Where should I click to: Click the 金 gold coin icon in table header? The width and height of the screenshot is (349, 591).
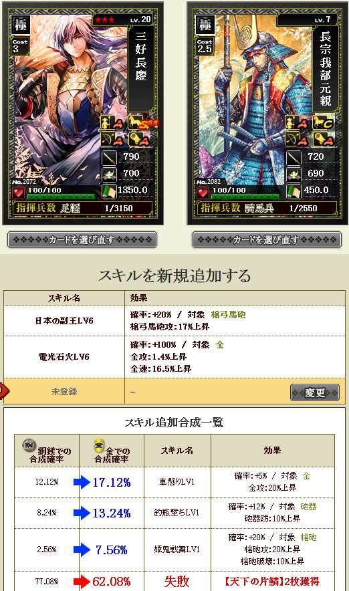[99, 445]
